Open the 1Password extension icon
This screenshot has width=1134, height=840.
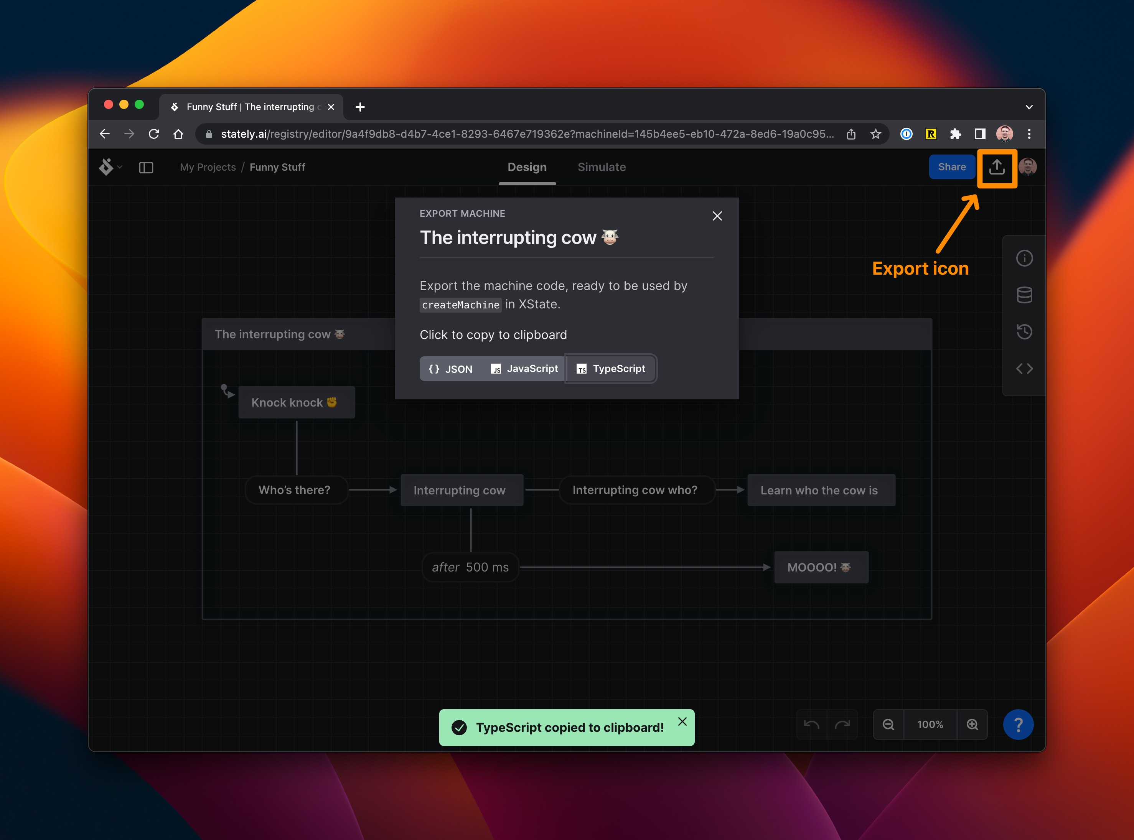tap(906, 134)
